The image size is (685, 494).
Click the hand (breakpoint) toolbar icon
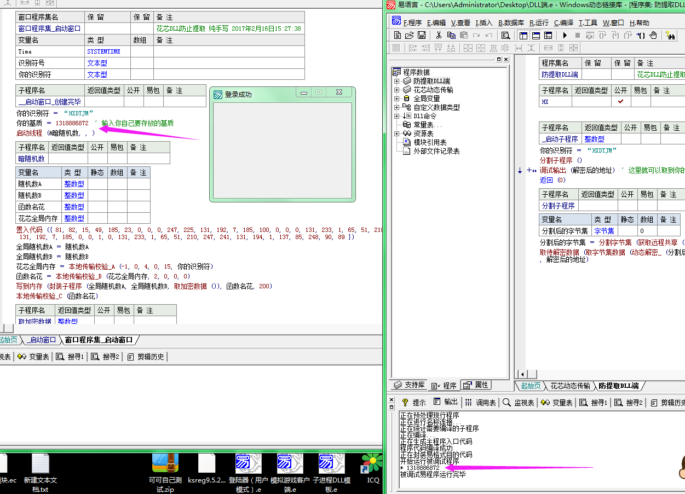click(x=653, y=35)
